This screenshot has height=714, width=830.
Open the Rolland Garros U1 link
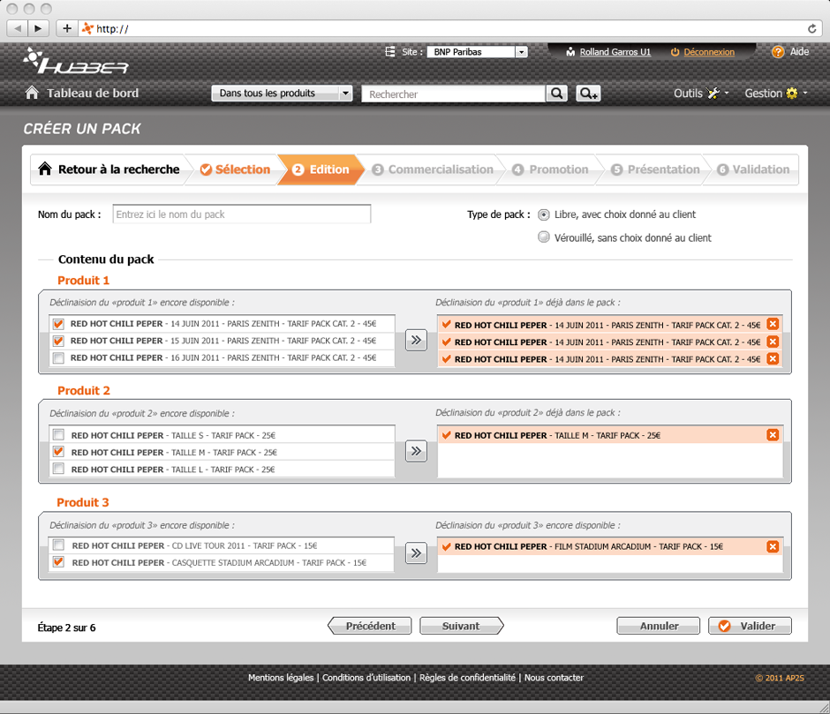point(615,52)
